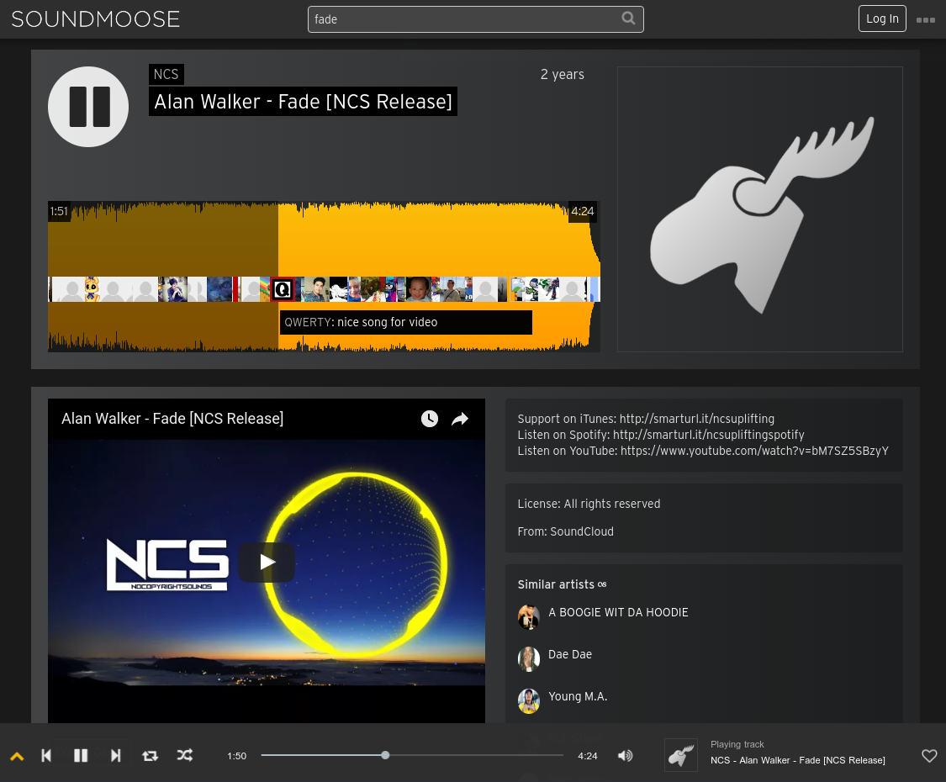The image size is (946, 782).
Task: Click the Young M.A. avatar
Action: point(529,701)
